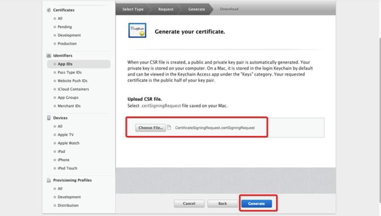
Task: Click the Download step
Action: (x=229, y=9)
